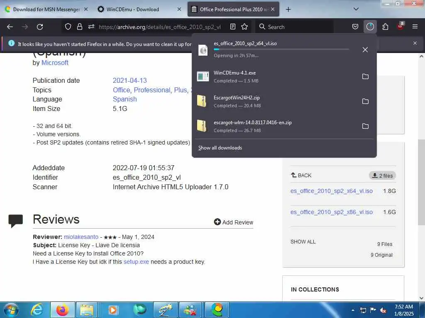Close the MSN Messenger download tab
Screen dimensions: 425x318
click(x=86, y=9)
